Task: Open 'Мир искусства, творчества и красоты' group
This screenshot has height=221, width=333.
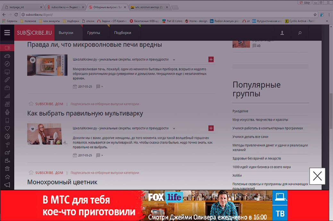Action: (x=260, y=120)
